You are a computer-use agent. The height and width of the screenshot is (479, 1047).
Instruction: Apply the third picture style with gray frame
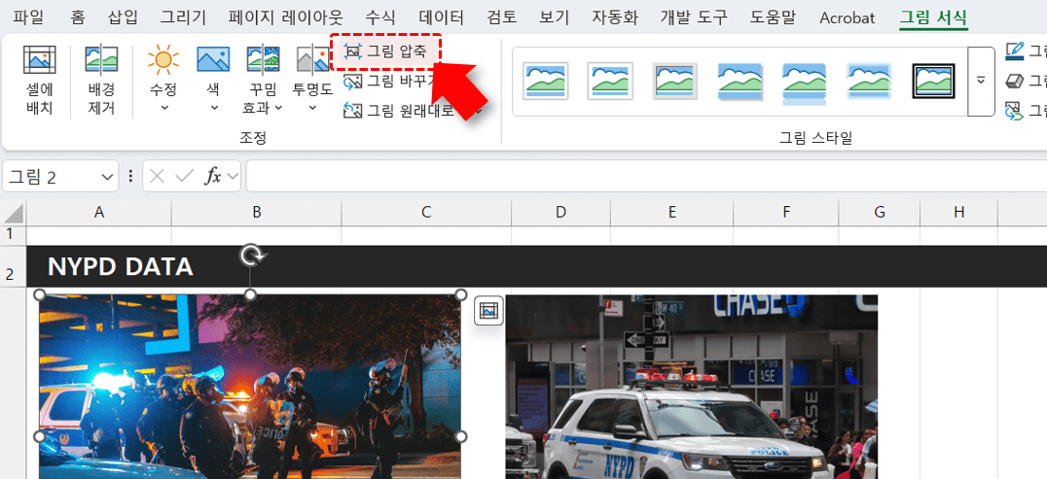(x=675, y=81)
